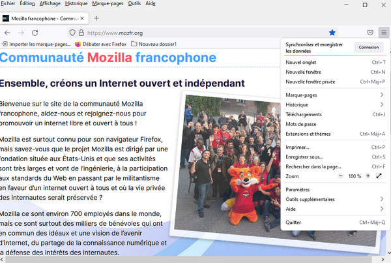Open the Pocket save icon
The height and width of the screenshot is (263, 391).
[x=370, y=33]
